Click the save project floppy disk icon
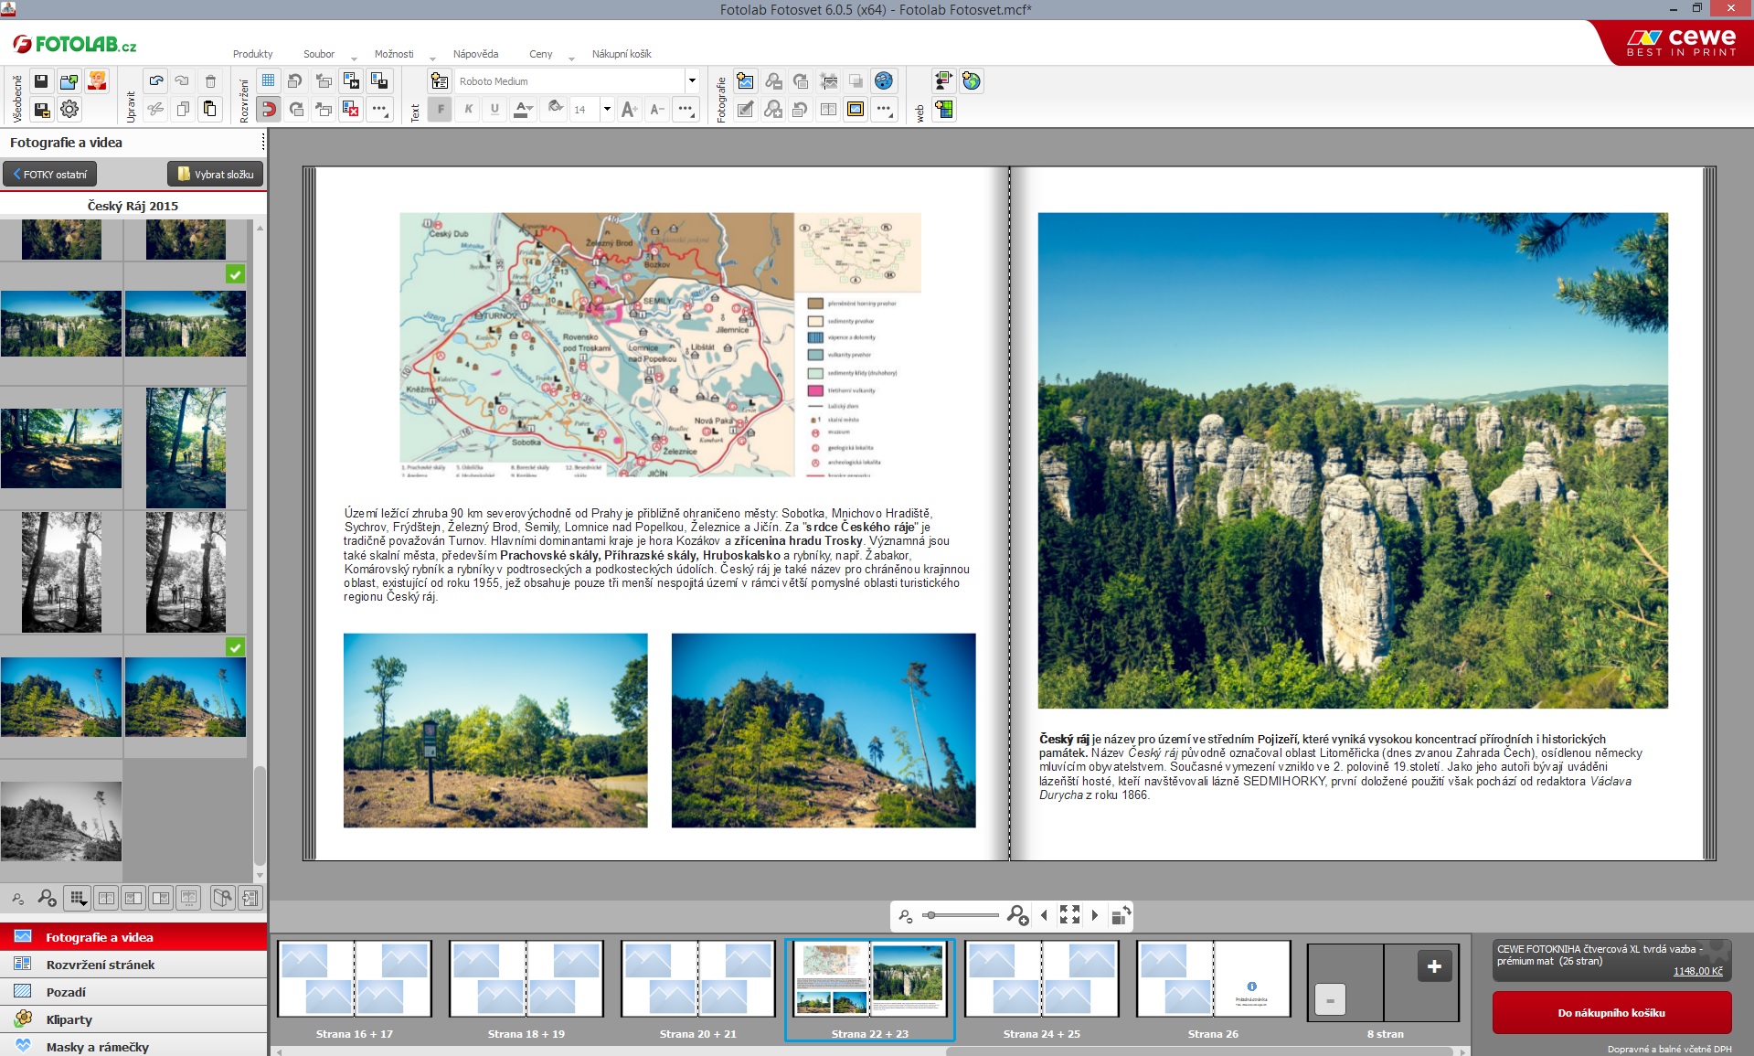 [x=41, y=81]
